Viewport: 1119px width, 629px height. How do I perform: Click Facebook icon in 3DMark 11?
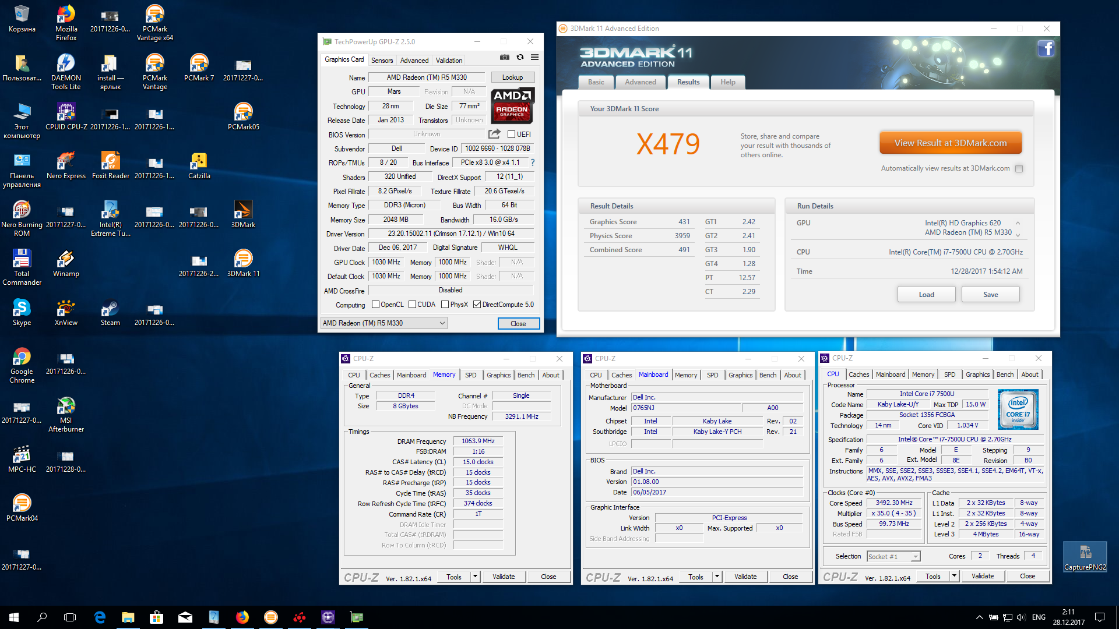(1046, 48)
